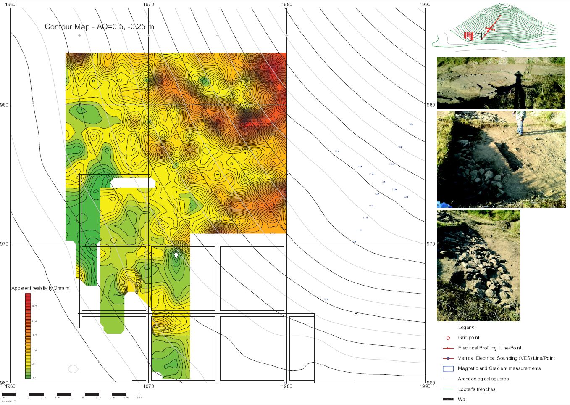Click the green line Looter's trenches symbol
Screen dimensions: 570x405
(x=448, y=389)
